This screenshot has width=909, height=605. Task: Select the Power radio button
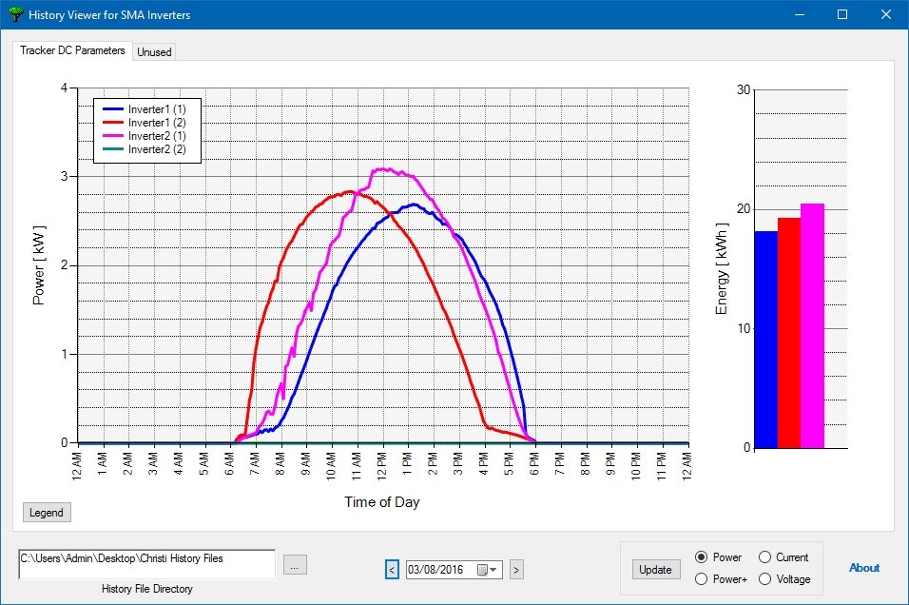[x=701, y=556]
